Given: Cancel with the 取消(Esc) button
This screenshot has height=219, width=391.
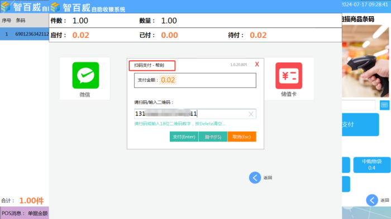Looking at the screenshot, I should [x=242, y=137].
